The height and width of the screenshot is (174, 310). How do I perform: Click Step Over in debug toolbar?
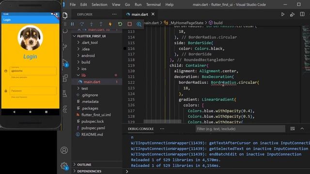click(x=82, y=24)
